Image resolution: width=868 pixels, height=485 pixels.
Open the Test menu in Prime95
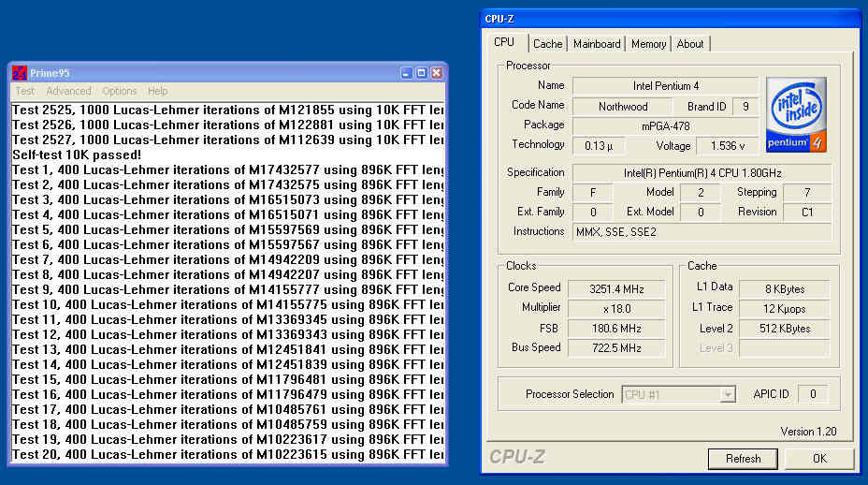25,91
